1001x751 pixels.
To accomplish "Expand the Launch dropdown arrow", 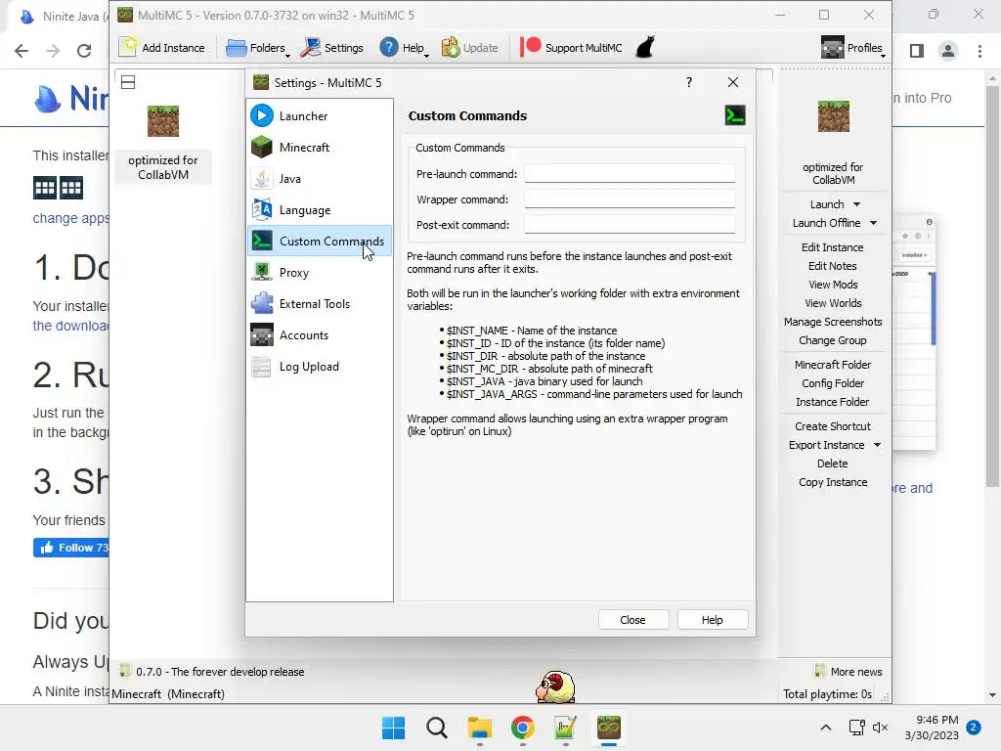I will (856, 204).
